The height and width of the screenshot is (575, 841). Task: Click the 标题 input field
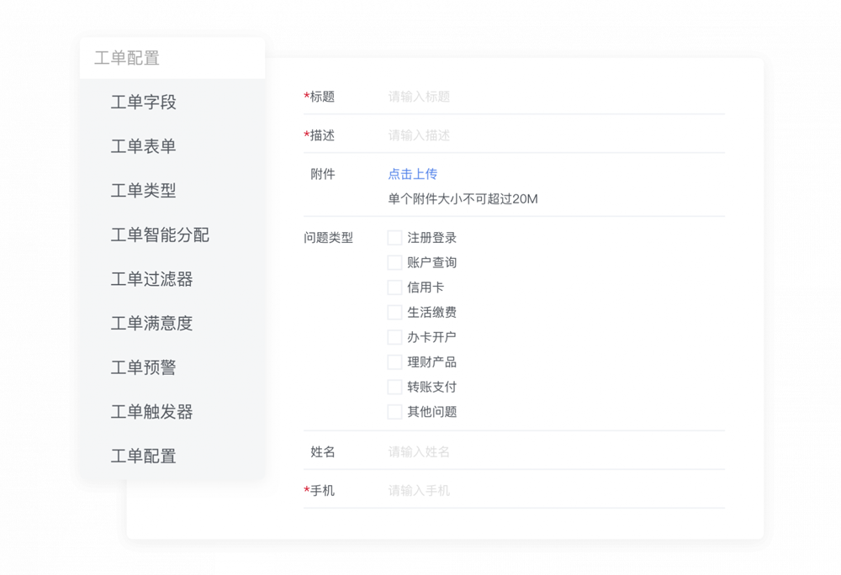click(556, 97)
